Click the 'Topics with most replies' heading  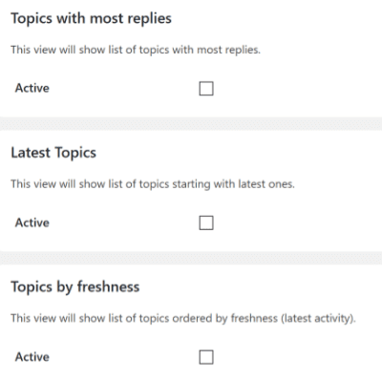tap(92, 19)
